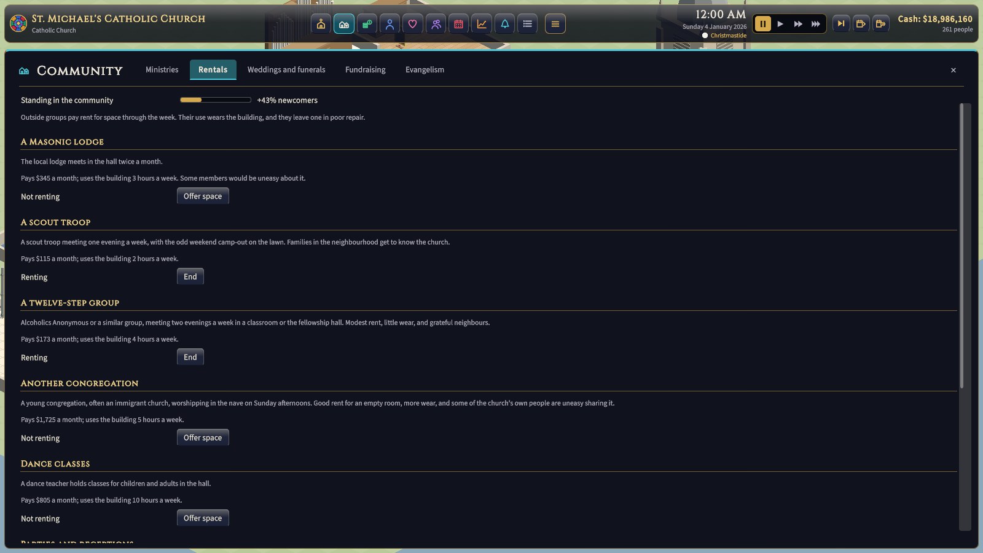
Task: Select the Rentals tab
Action: [x=213, y=69]
